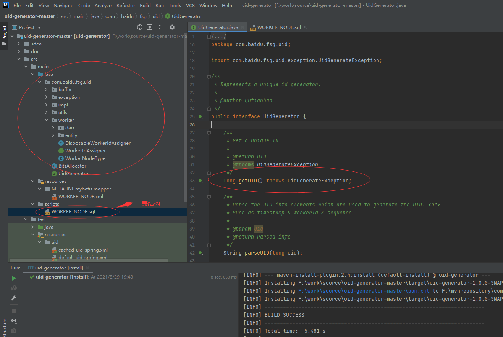This screenshot has height=337, width=503.
Task: Open the VCS menu
Action: click(x=190, y=5)
